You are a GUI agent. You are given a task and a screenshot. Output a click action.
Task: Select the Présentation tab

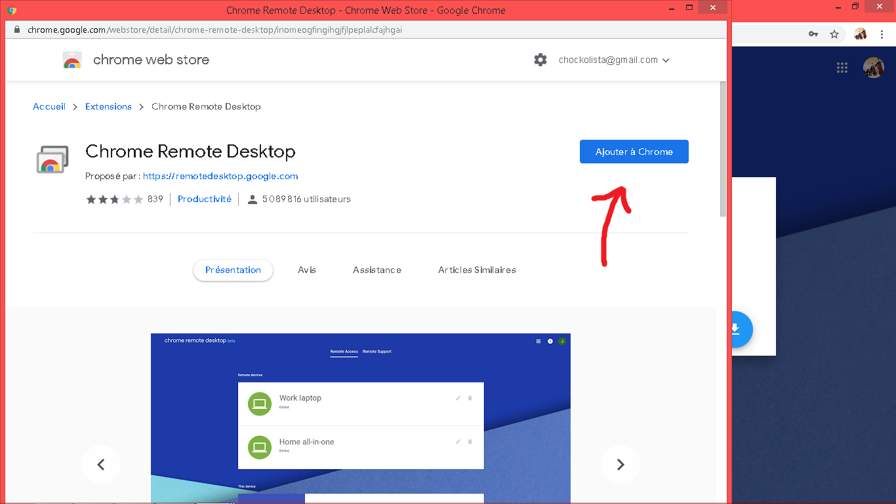(233, 270)
